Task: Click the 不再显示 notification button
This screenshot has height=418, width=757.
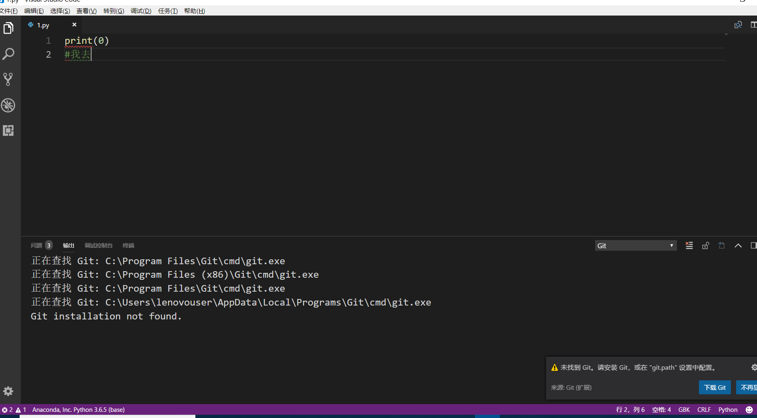Action: click(747, 387)
